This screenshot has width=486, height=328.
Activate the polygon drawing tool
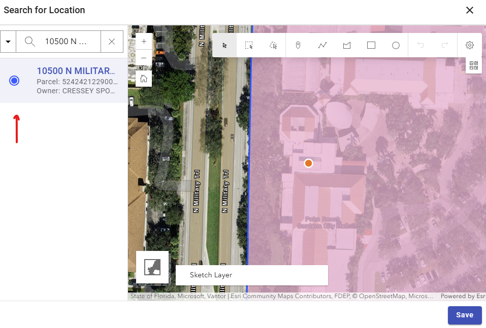coord(347,45)
